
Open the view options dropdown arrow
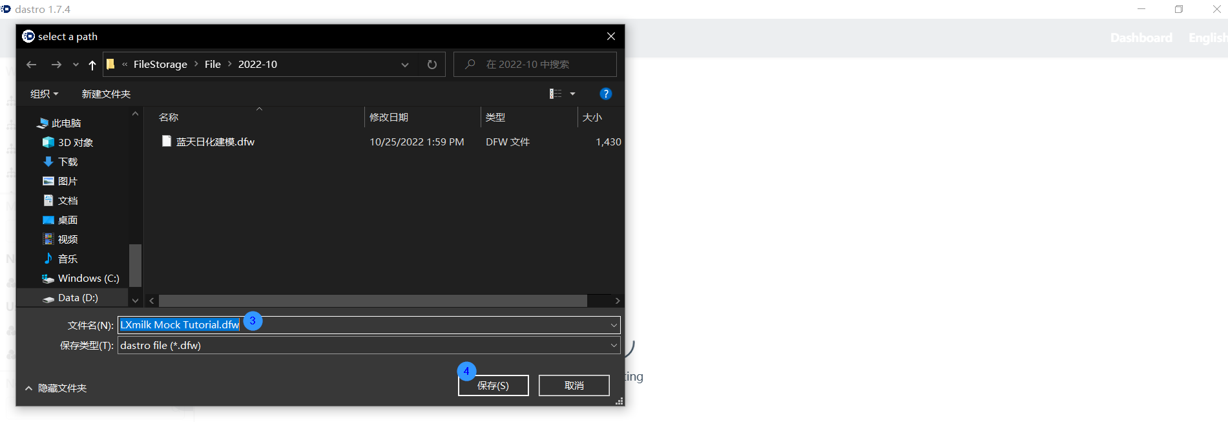[x=572, y=94]
